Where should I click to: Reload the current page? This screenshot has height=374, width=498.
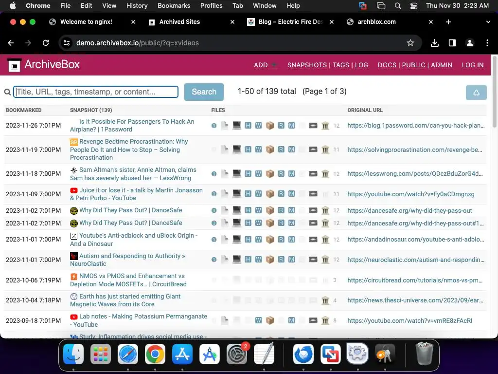[46, 43]
